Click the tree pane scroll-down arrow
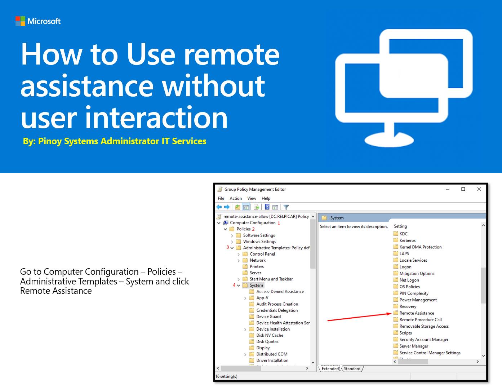Image resolution: width=502 pixels, height=389 pixels. pos(313,362)
